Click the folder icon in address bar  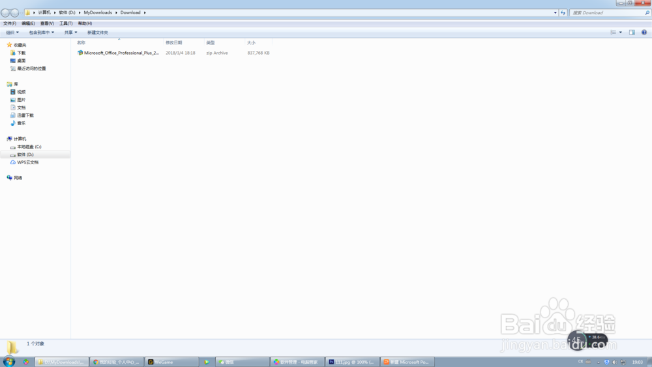click(28, 12)
